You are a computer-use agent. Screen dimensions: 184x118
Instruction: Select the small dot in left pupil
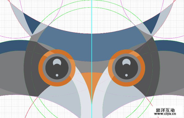pyautogui.click(x=57, y=75)
